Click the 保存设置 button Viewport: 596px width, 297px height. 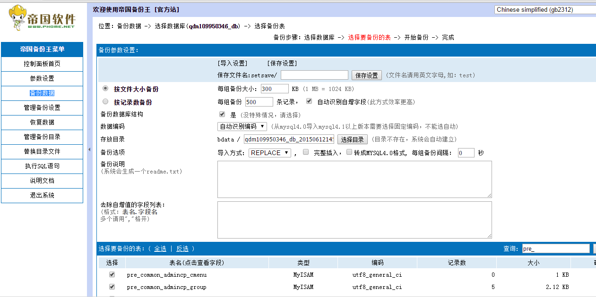point(367,75)
